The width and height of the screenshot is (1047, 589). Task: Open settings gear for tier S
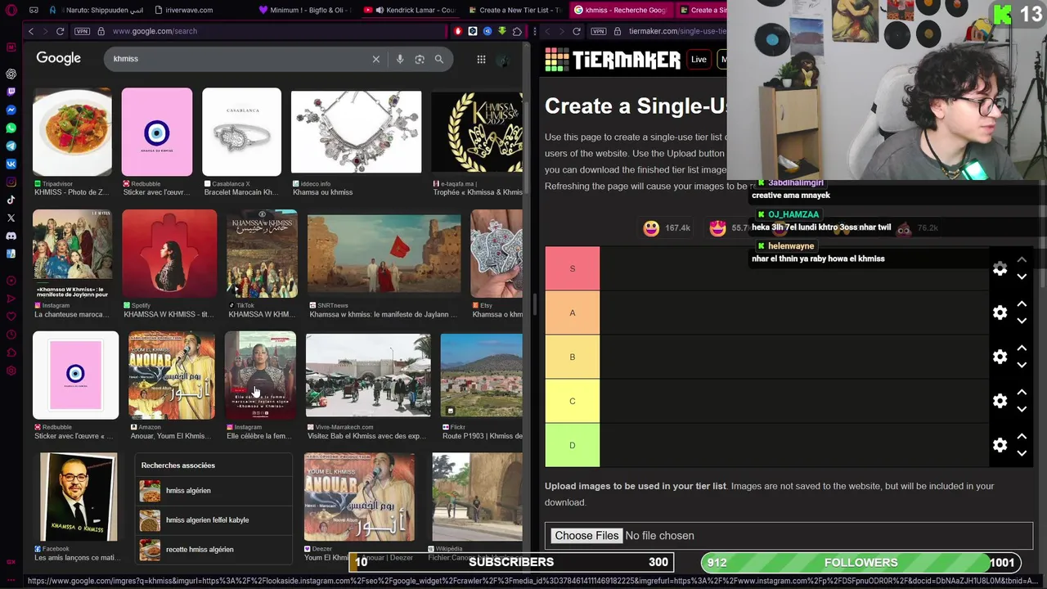1000,268
